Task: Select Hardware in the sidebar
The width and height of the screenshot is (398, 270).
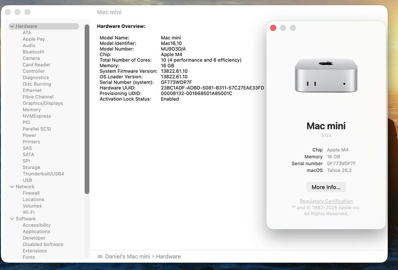Action: click(44, 26)
